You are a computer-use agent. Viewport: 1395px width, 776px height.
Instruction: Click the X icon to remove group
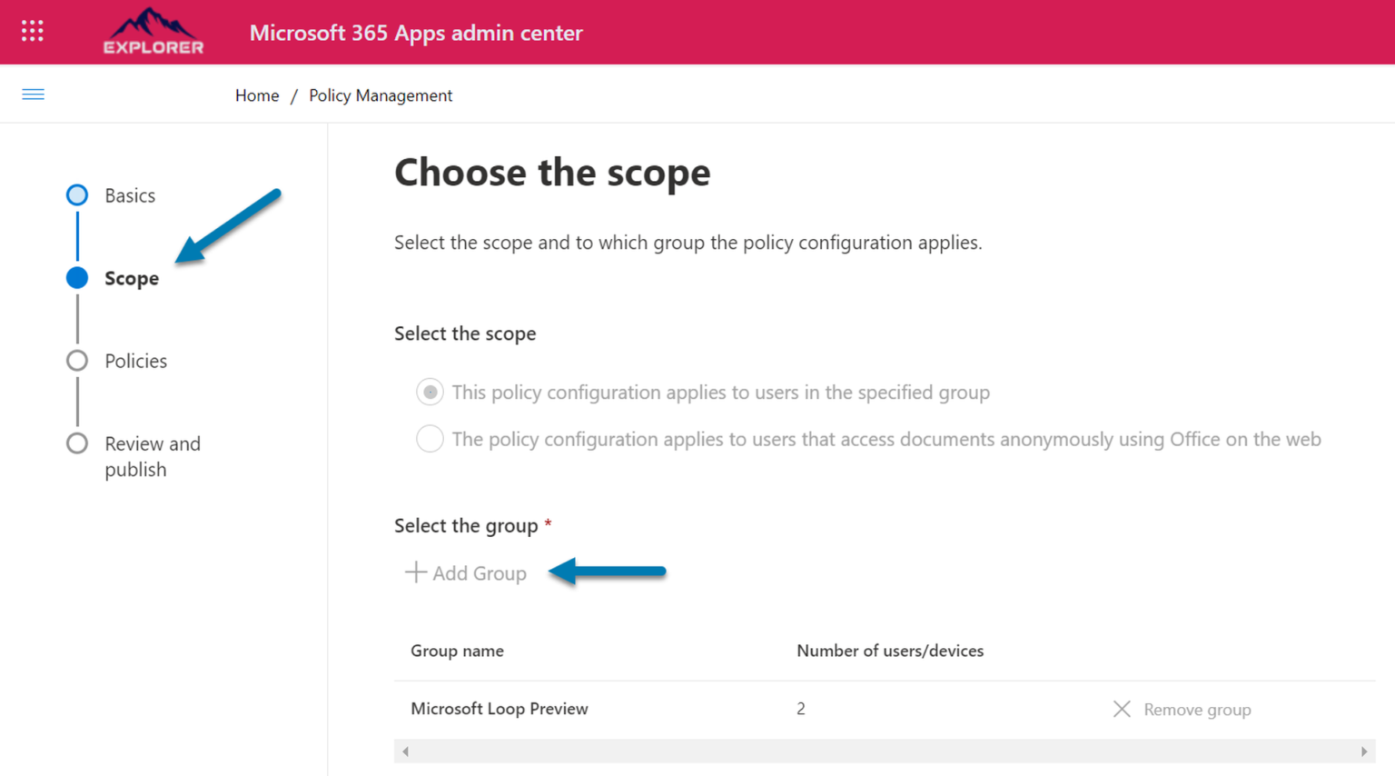coord(1122,709)
